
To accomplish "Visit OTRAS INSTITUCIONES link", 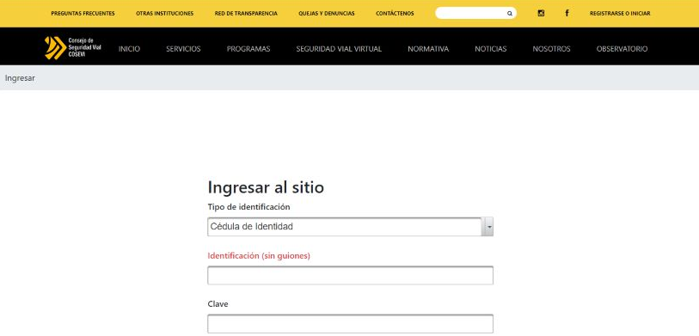I will [164, 14].
